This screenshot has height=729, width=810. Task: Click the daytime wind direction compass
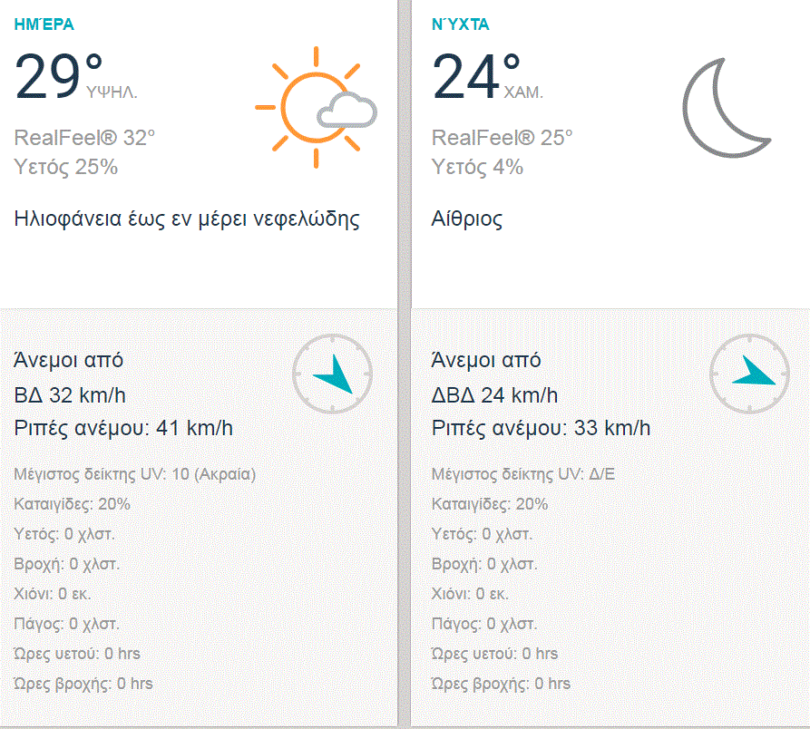click(x=332, y=374)
